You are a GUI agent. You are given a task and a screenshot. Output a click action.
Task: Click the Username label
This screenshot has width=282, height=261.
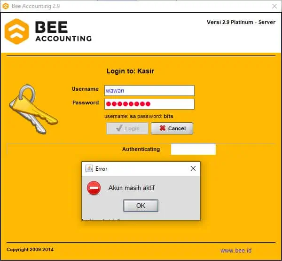85,89
